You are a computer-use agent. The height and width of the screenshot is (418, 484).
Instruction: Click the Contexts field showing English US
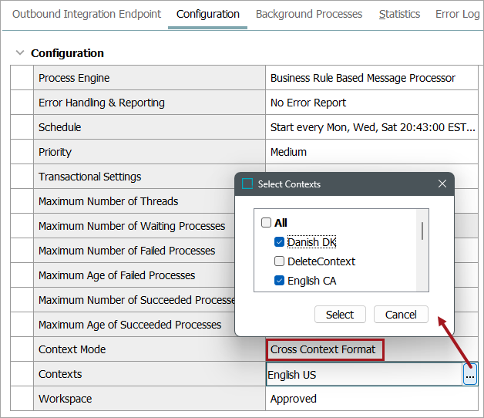point(362,375)
